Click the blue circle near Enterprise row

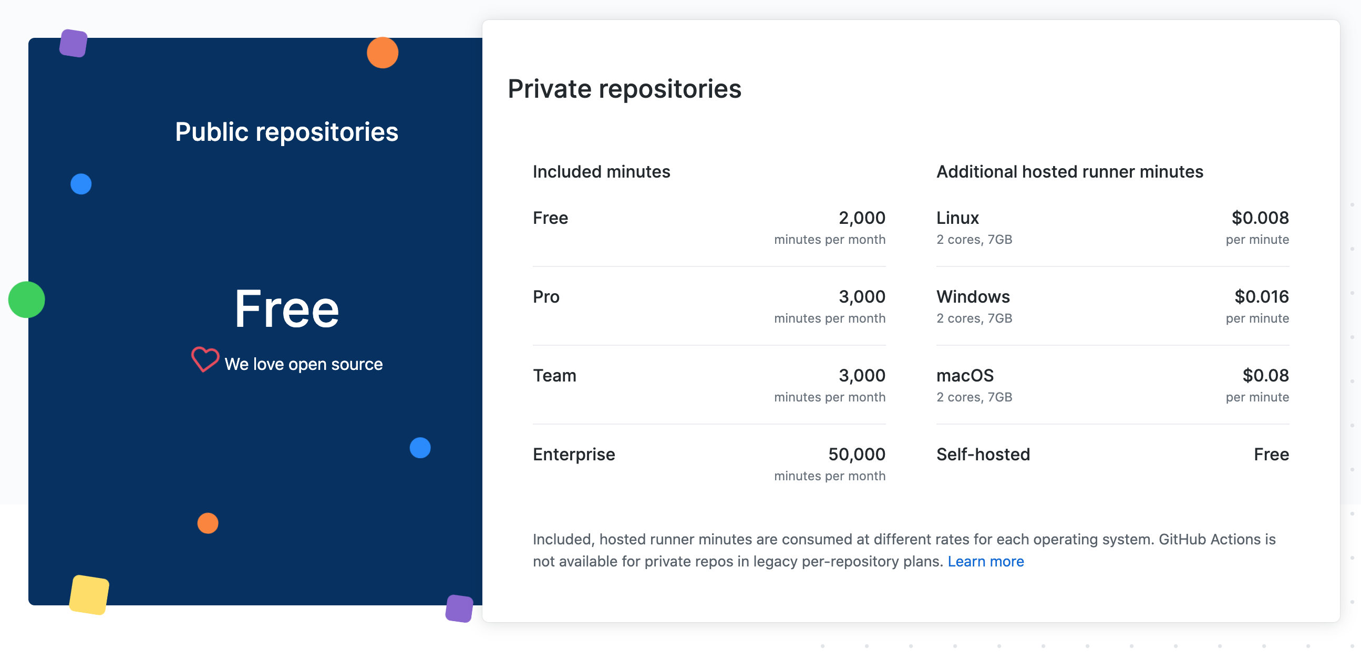[420, 448]
